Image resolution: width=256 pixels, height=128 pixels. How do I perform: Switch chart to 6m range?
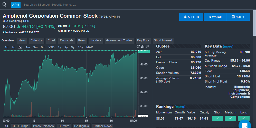click(x=43, y=47)
